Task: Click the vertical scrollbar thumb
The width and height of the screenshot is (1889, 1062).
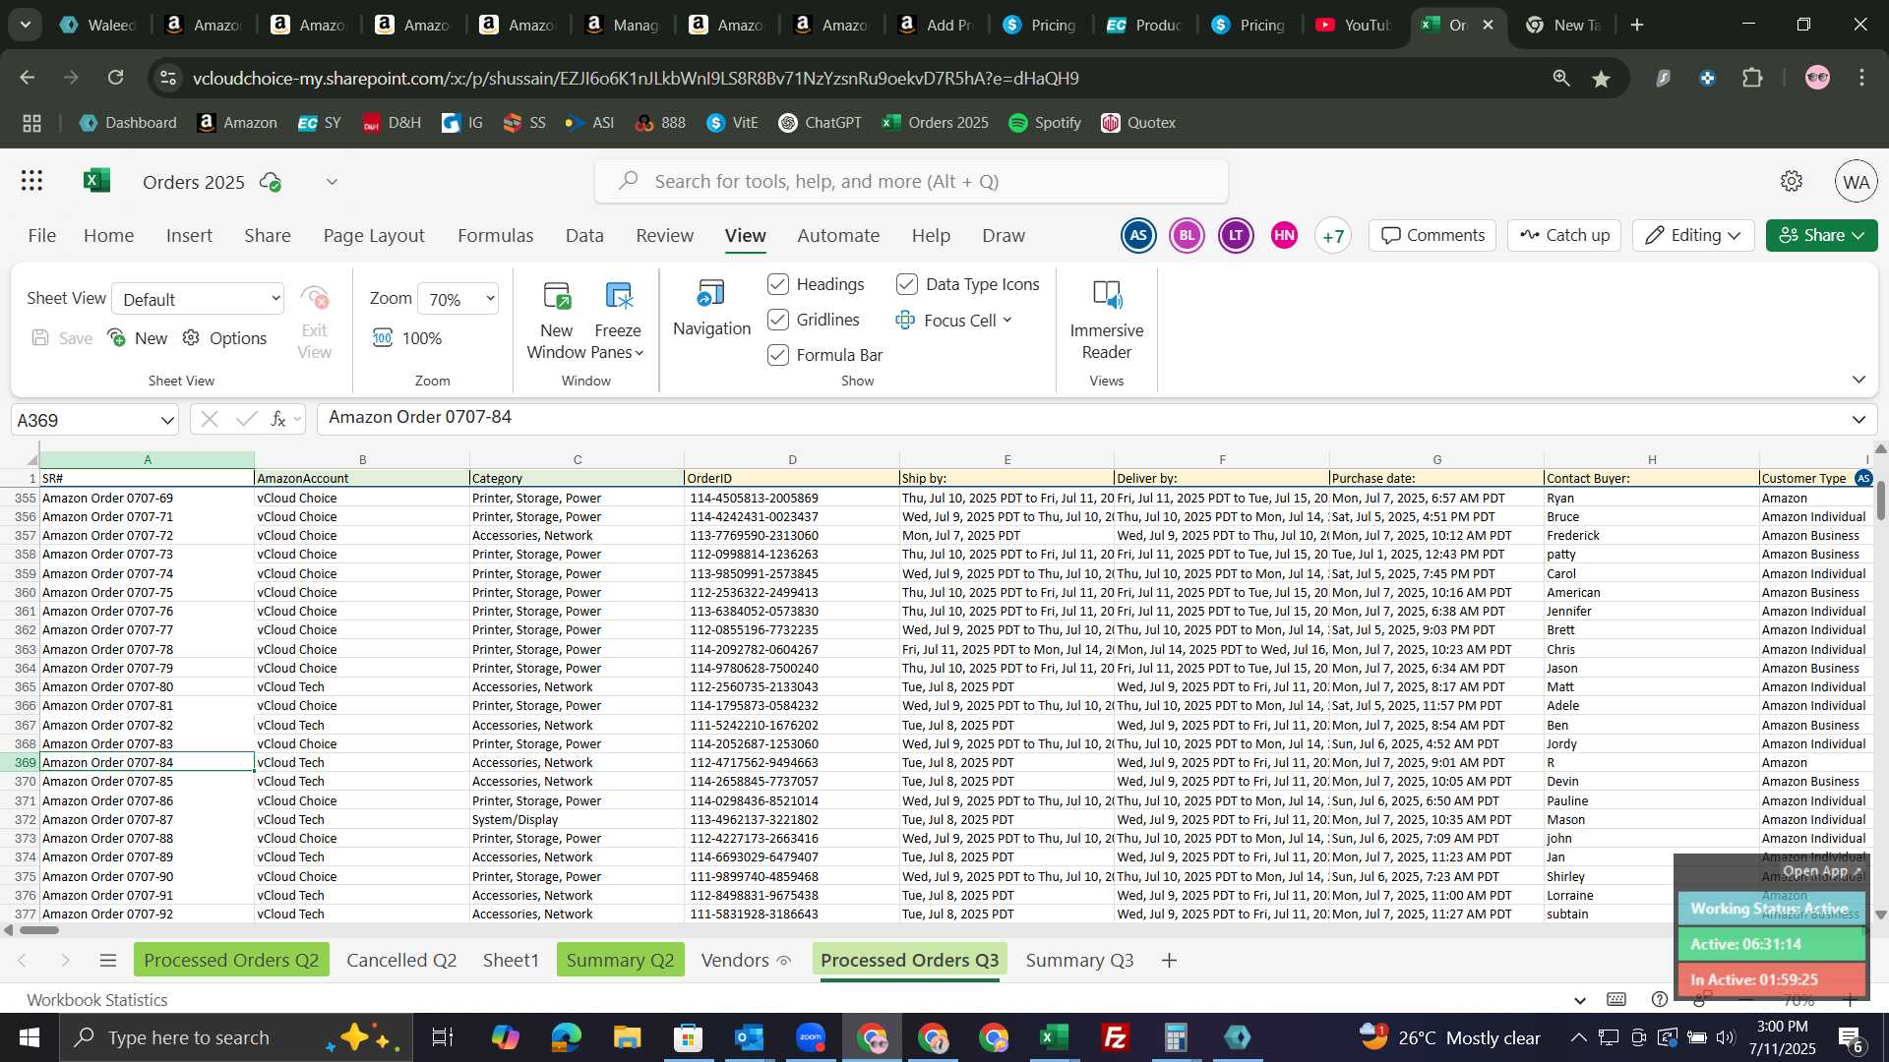Action: click(x=1881, y=501)
